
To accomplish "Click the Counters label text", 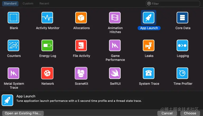I will (x=14, y=56).
